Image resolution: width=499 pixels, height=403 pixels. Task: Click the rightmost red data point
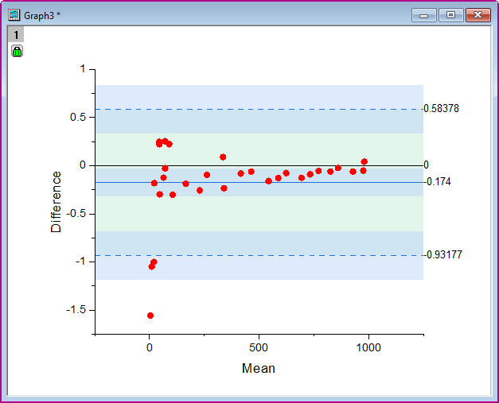[x=365, y=161]
